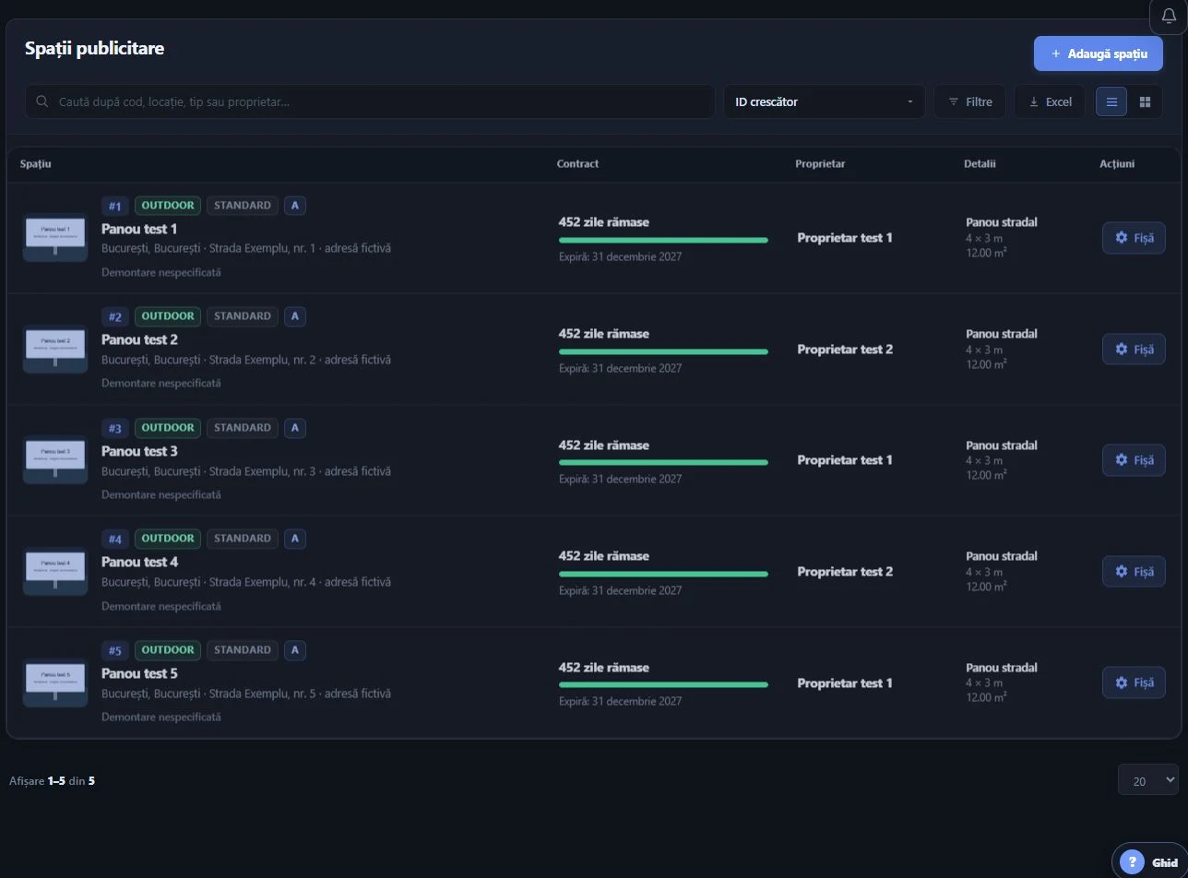Click the Adaugă spațiu button
This screenshot has width=1188, height=878.
pos(1098,53)
